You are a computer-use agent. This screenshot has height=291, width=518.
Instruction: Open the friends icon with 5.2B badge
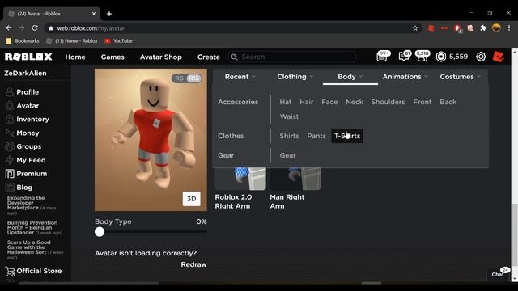pyautogui.click(x=422, y=57)
